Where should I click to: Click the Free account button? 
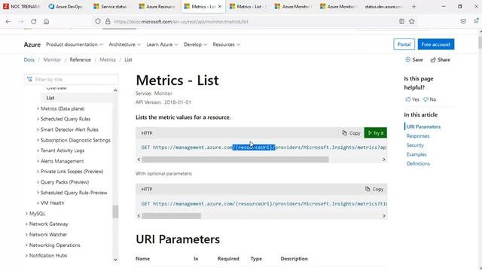tap(435, 44)
